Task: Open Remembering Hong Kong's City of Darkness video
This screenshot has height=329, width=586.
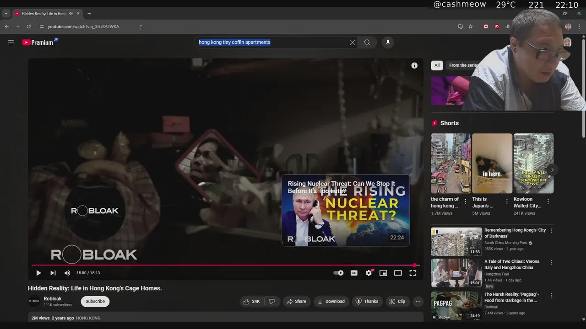Action: (x=515, y=233)
